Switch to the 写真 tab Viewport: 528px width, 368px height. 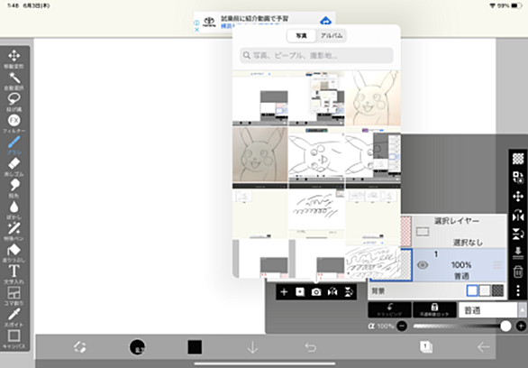click(x=301, y=36)
